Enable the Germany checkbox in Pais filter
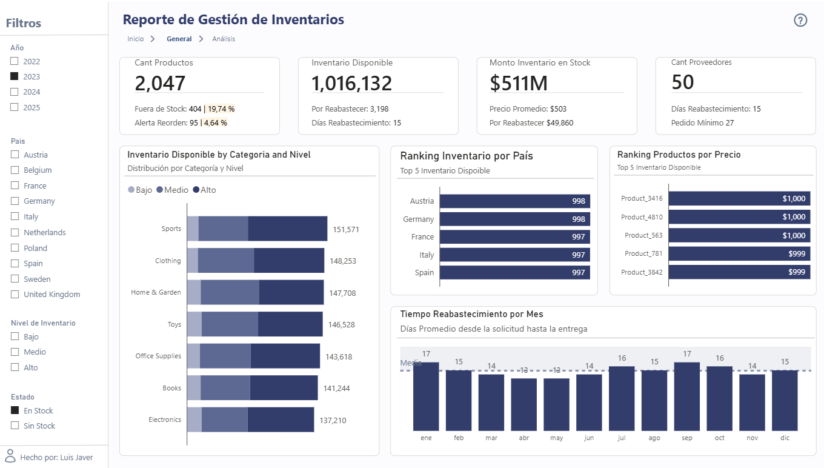Viewport: 824px width, 468px height. [x=15, y=201]
